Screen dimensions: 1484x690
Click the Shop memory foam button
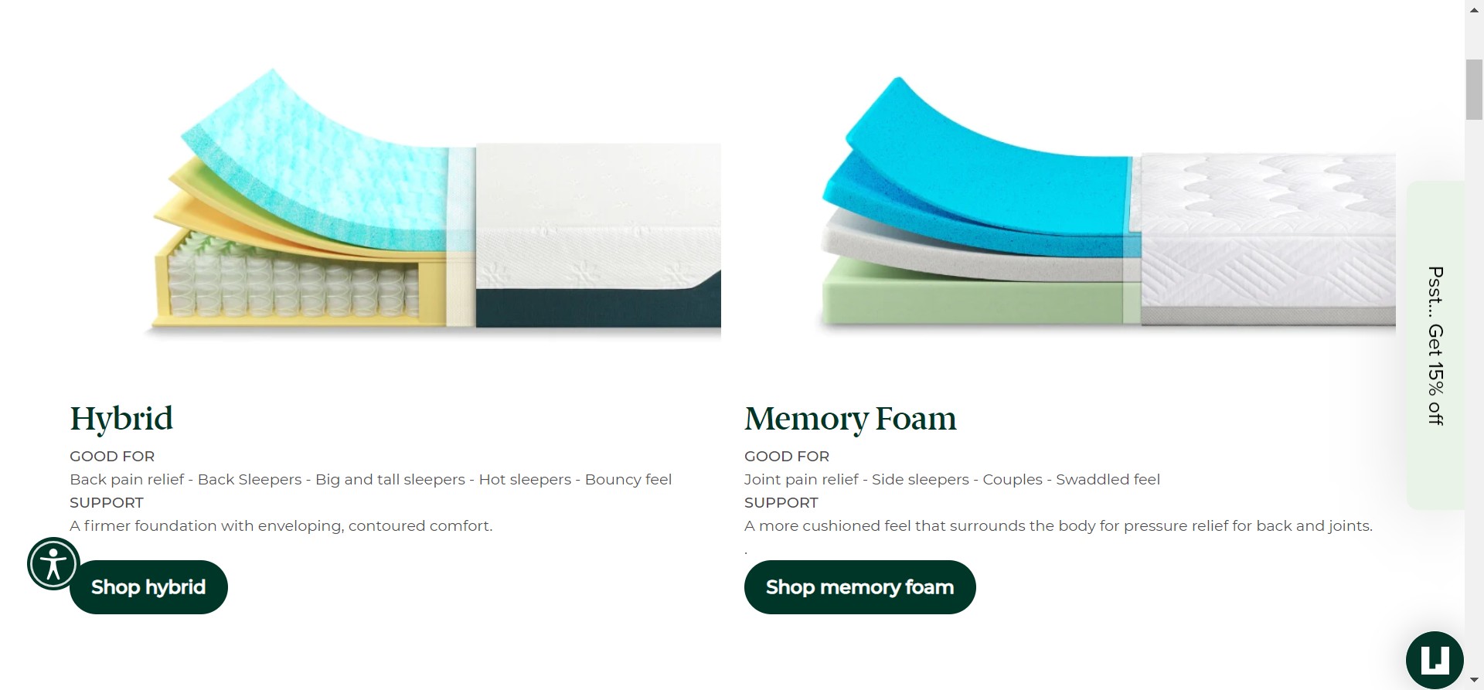[859, 587]
